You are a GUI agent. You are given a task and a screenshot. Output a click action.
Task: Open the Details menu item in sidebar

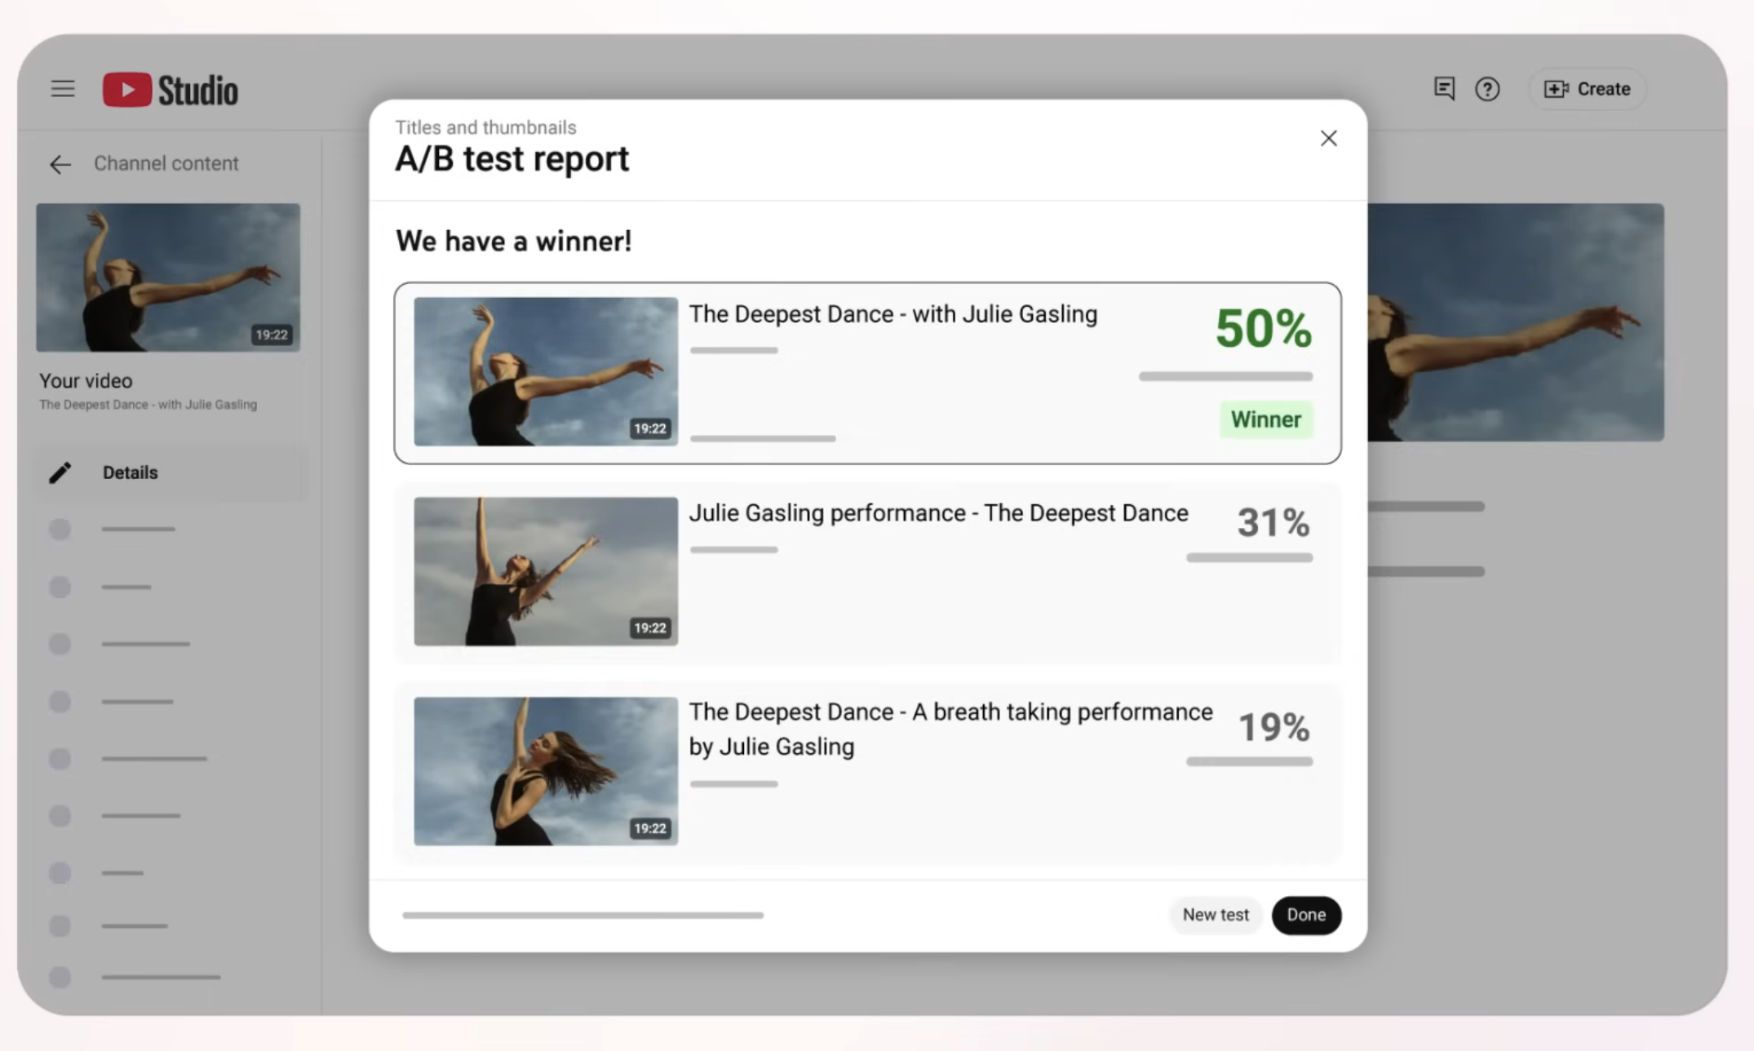(x=131, y=472)
